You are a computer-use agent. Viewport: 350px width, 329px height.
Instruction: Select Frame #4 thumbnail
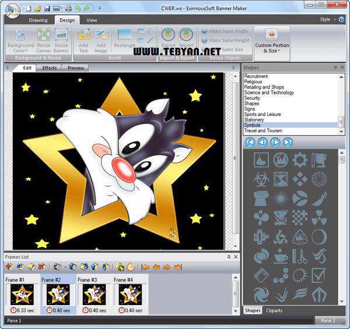(x=130, y=295)
